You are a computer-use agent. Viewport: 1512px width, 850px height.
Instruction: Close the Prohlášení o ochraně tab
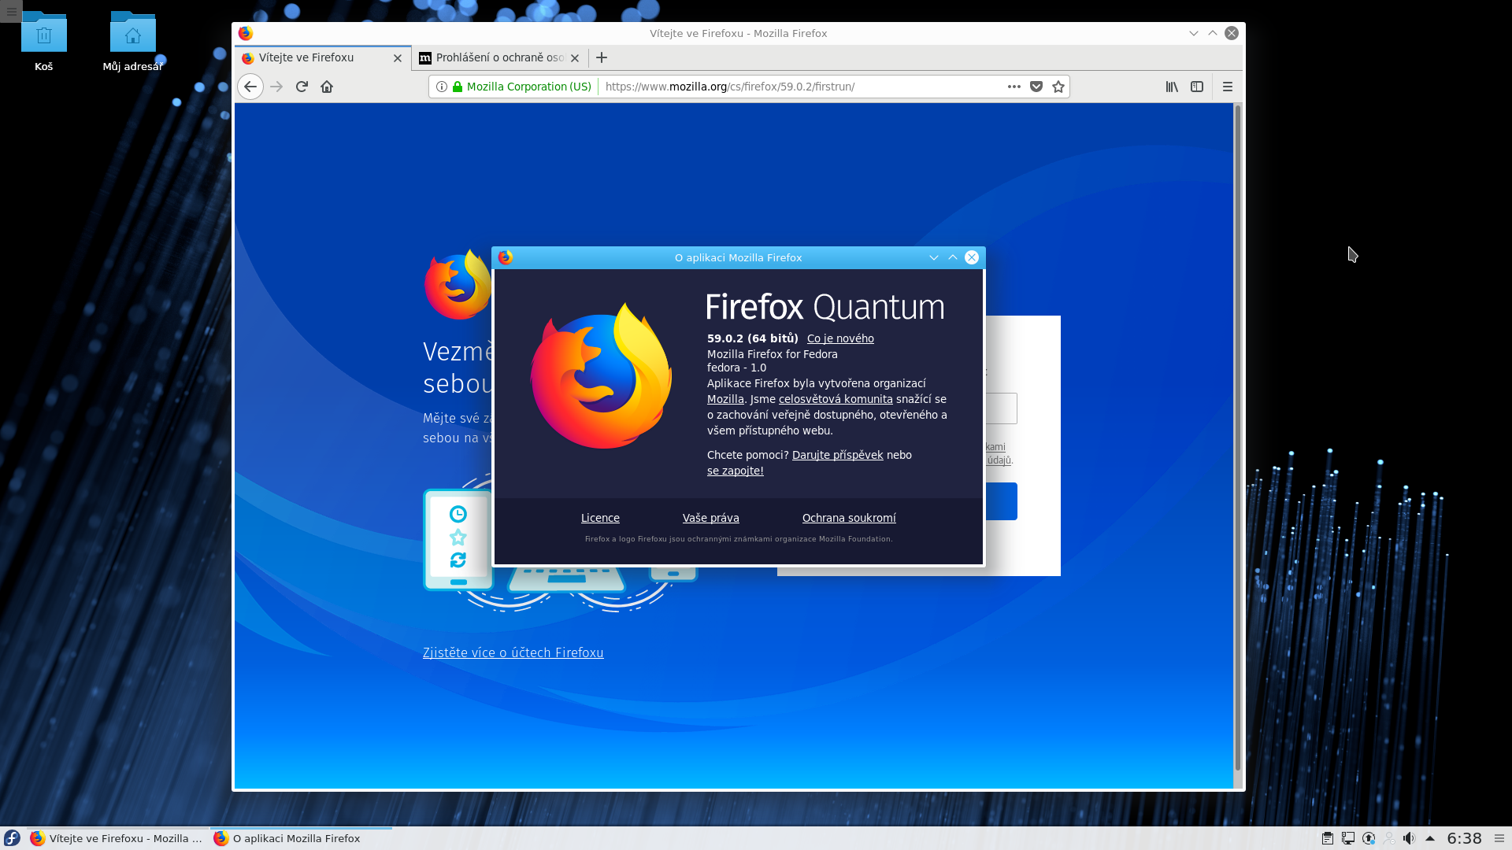[575, 58]
